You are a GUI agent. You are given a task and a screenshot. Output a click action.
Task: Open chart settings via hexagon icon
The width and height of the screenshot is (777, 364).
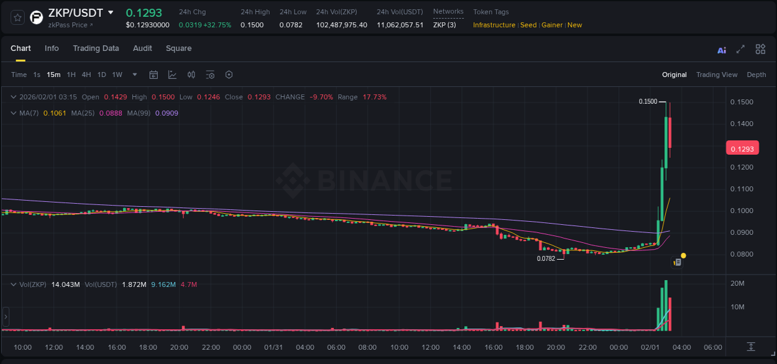point(229,75)
